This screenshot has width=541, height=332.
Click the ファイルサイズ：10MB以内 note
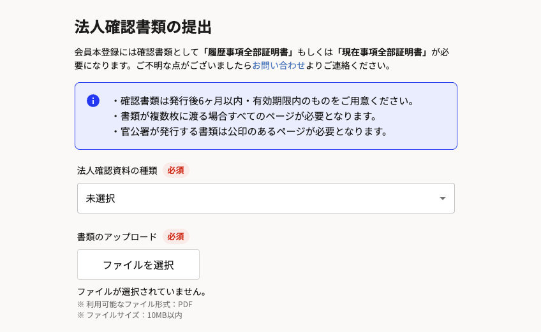[x=130, y=315]
